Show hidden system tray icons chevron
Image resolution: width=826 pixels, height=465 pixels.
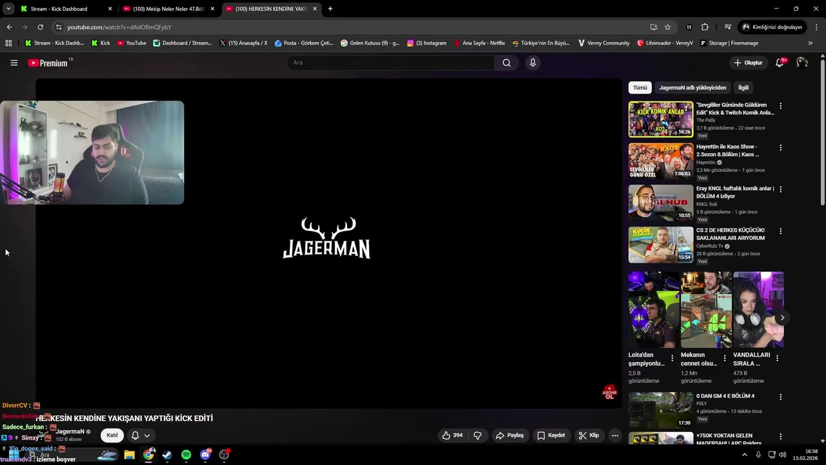(x=745, y=455)
